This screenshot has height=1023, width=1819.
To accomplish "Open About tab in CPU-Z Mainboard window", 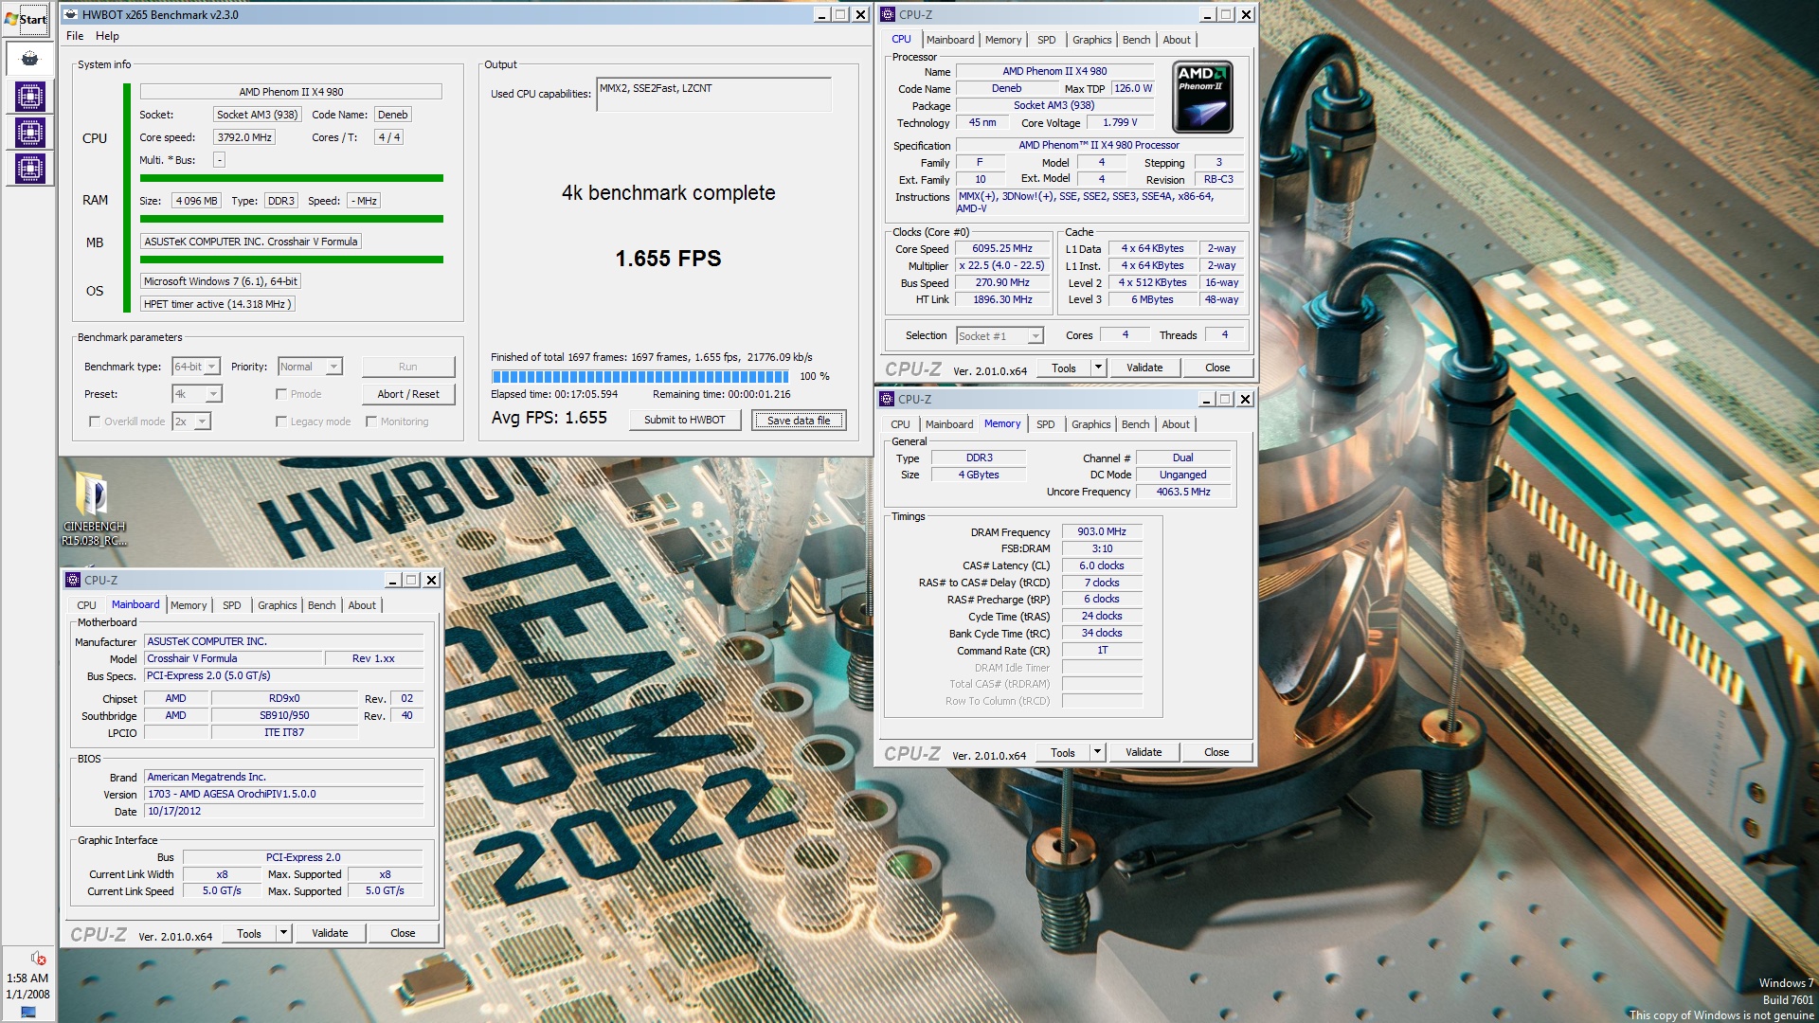I will click(362, 605).
